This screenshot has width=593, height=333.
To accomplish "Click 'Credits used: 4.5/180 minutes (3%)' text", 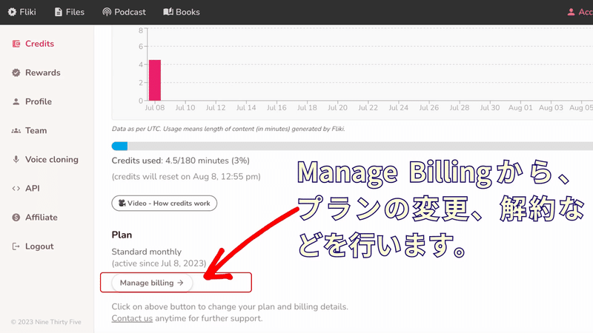I will pyautogui.click(x=180, y=161).
